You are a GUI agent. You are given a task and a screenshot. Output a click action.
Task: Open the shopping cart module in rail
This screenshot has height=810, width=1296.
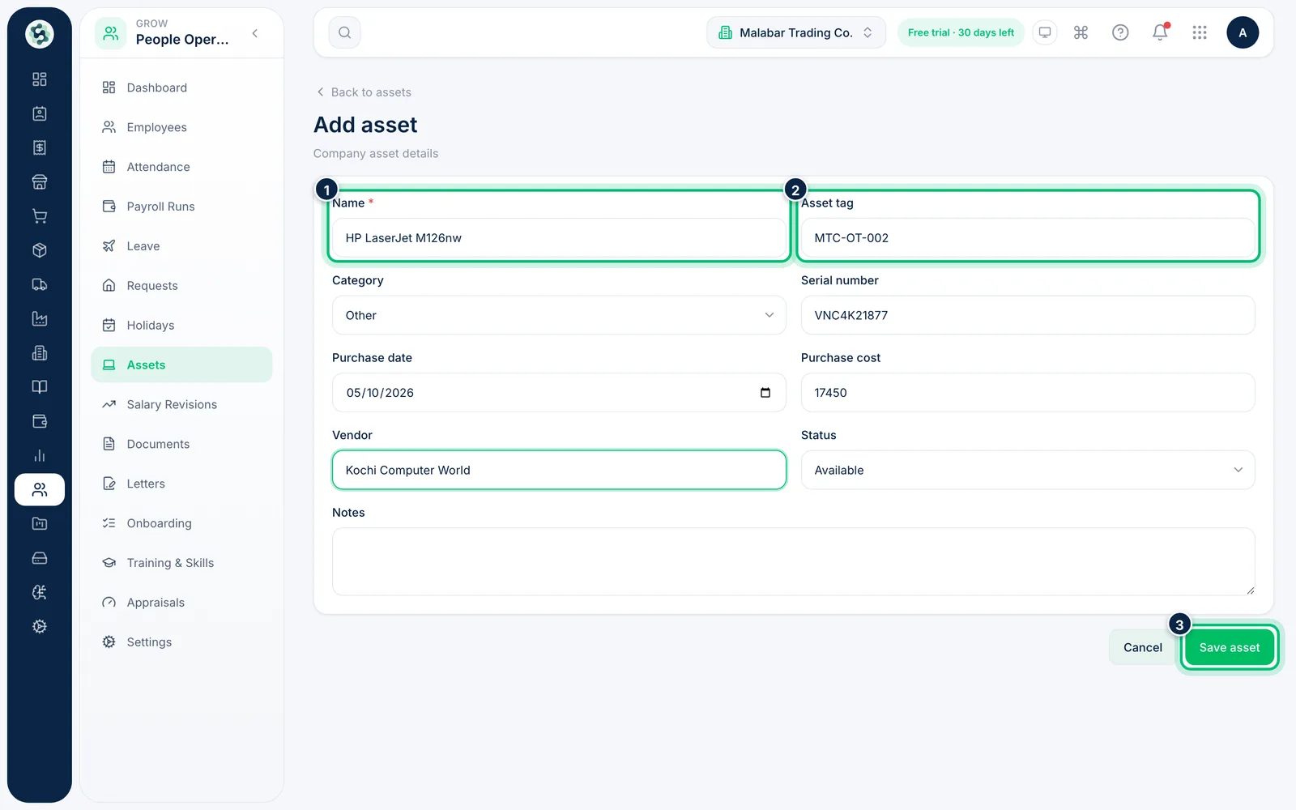(40, 216)
